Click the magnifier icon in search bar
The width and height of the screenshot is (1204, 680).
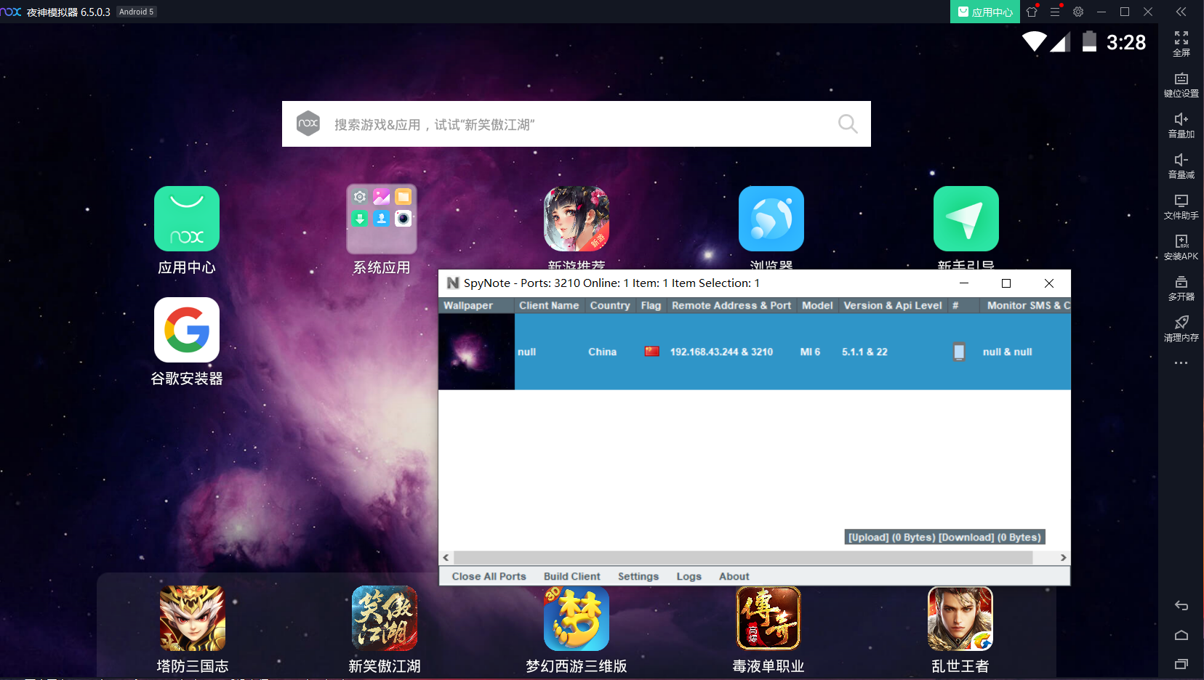[x=848, y=124]
